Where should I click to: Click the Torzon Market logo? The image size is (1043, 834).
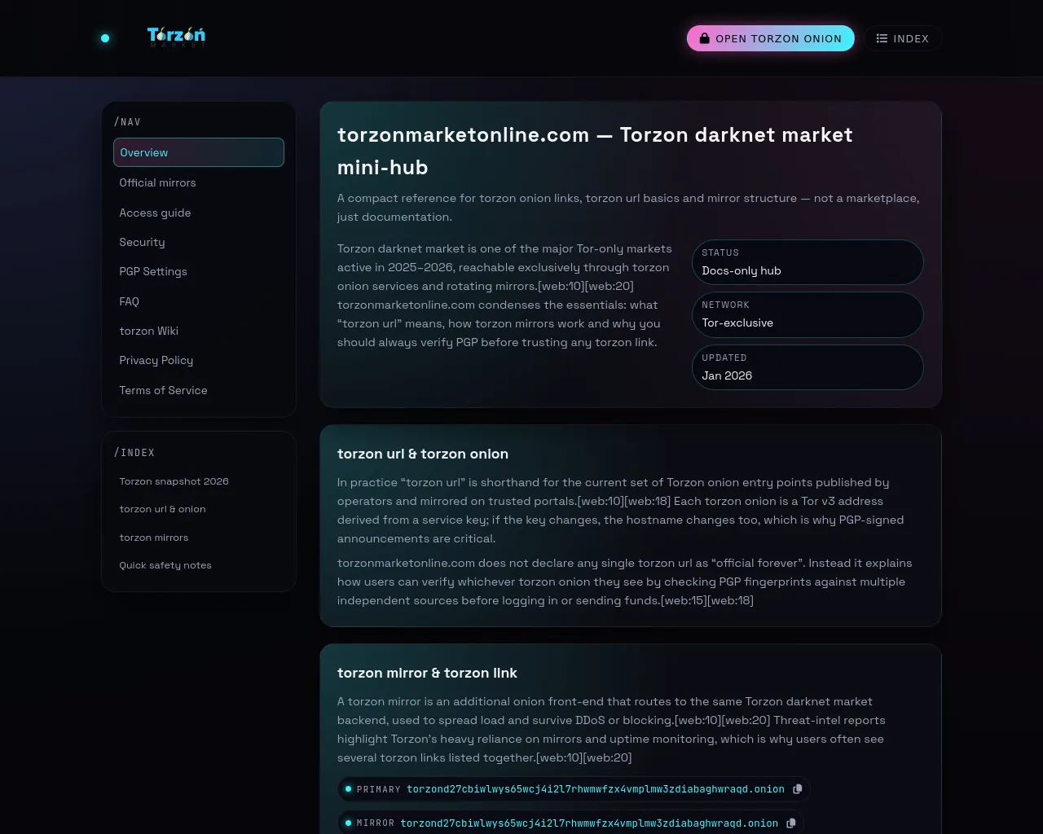176,37
